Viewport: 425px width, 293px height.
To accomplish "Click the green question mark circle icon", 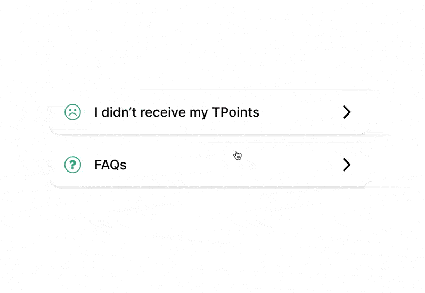I will (72, 165).
